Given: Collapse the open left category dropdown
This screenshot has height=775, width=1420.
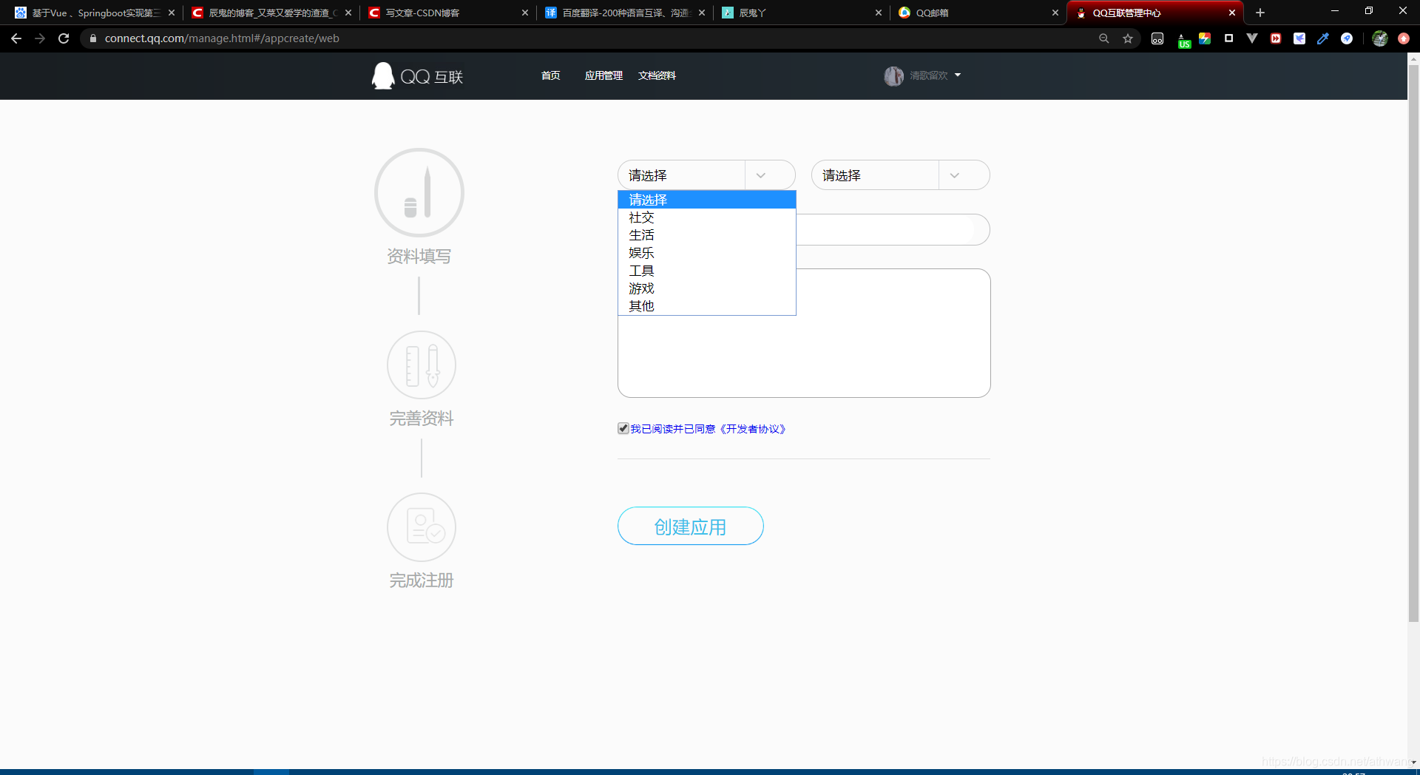Looking at the screenshot, I should pos(760,175).
